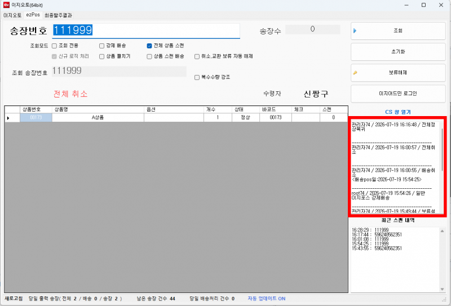Screen dimensions: 451x306
Task: Focus the 송장번호 input field
Action: pos(146,30)
